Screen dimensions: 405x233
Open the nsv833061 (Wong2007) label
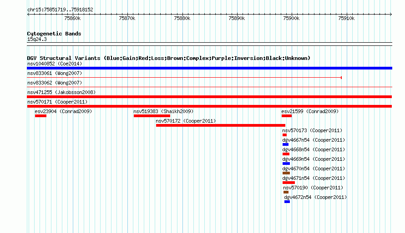[55, 73]
